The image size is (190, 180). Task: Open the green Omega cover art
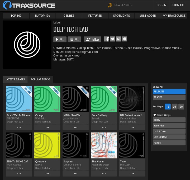pyautogui.click(x=47, y=99)
